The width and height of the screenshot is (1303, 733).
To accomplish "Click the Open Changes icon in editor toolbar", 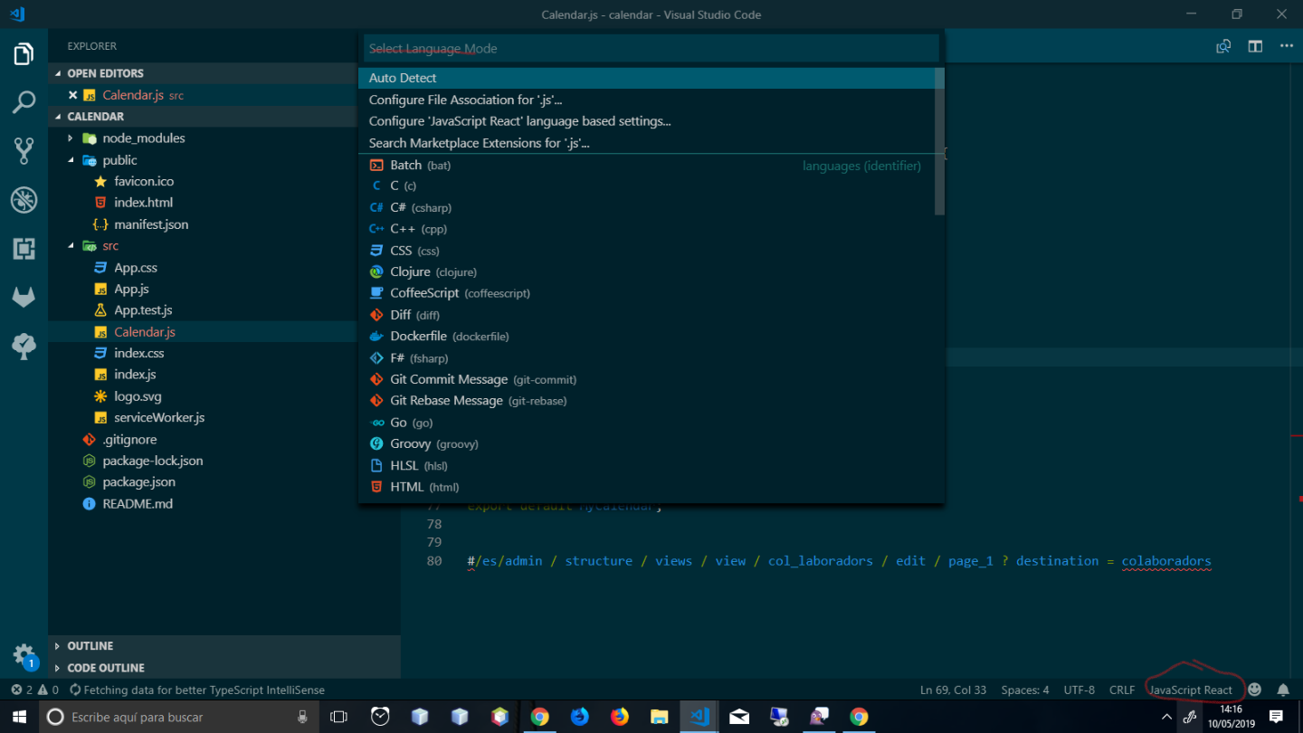I will coord(1223,46).
